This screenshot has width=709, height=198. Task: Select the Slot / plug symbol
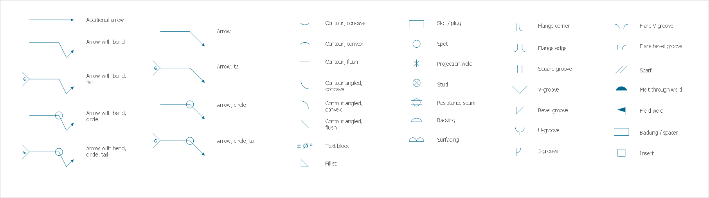point(416,24)
